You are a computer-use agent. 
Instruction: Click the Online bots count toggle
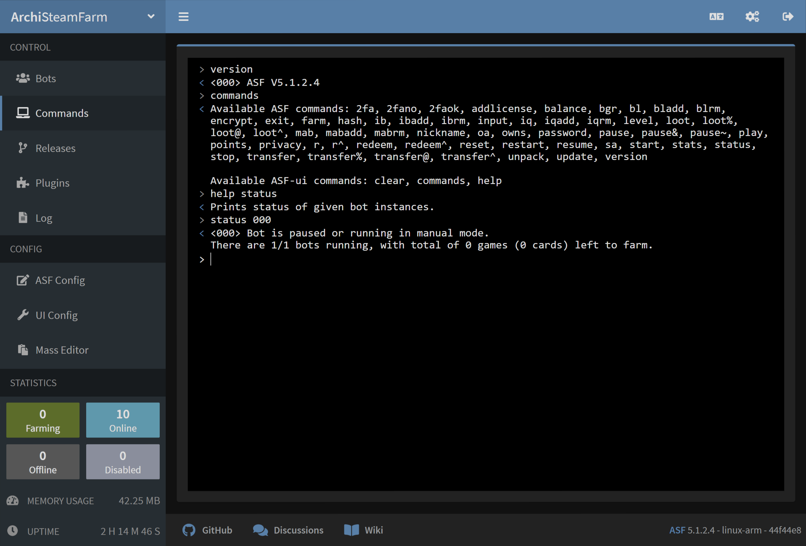[122, 420]
